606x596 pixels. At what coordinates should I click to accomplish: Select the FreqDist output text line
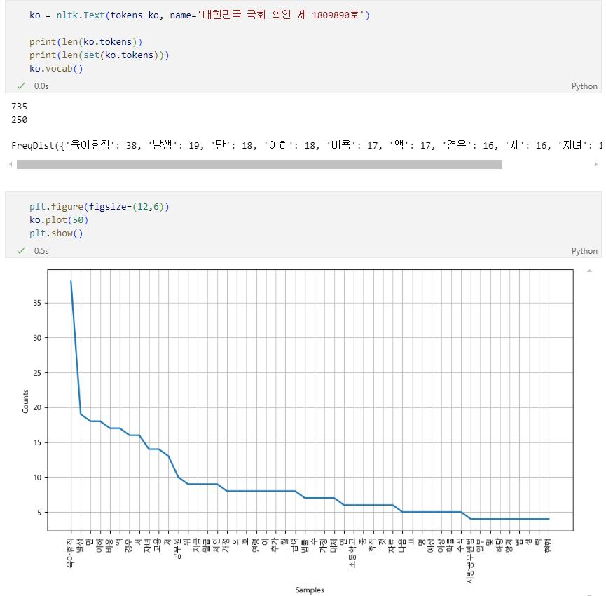pos(306,145)
